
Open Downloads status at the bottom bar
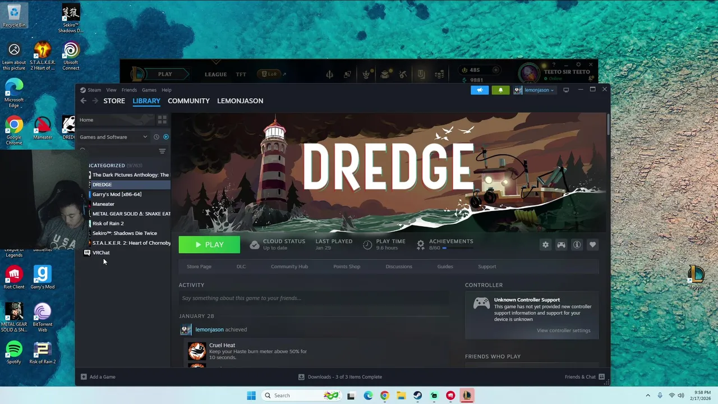click(340, 377)
